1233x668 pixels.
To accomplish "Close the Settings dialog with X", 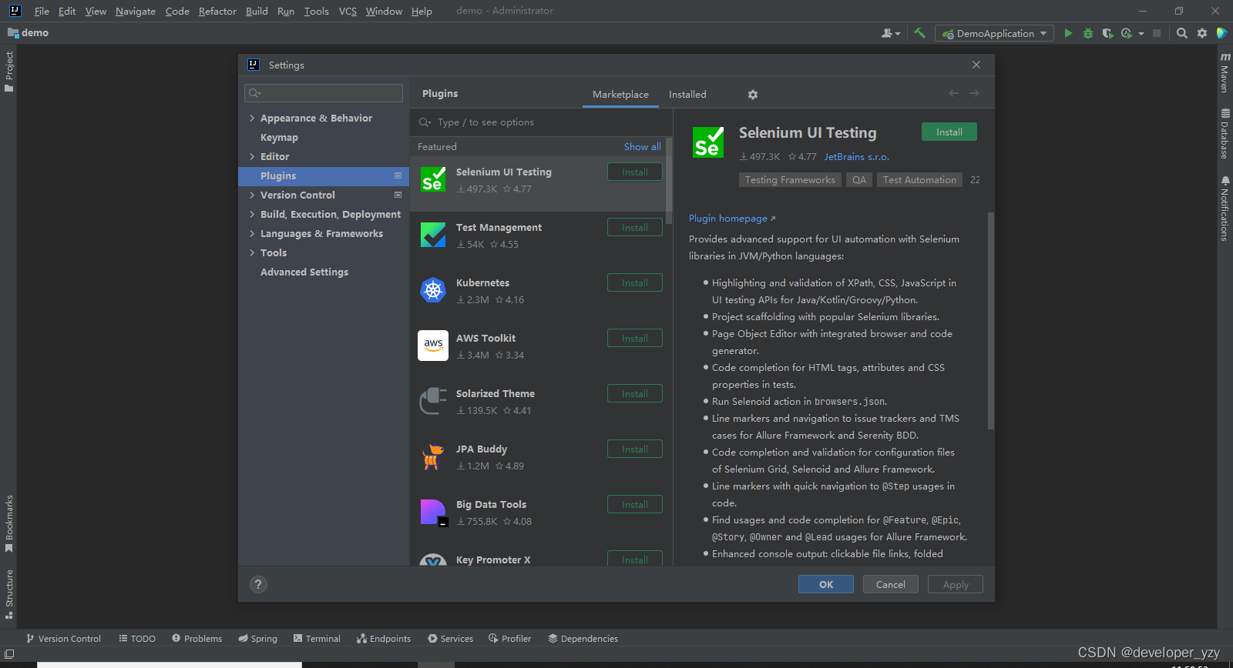I will (976, 65).
